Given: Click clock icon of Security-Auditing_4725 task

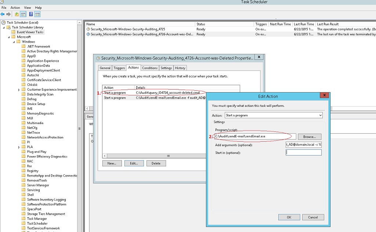Looking at the screenshot, I should 88,29.
